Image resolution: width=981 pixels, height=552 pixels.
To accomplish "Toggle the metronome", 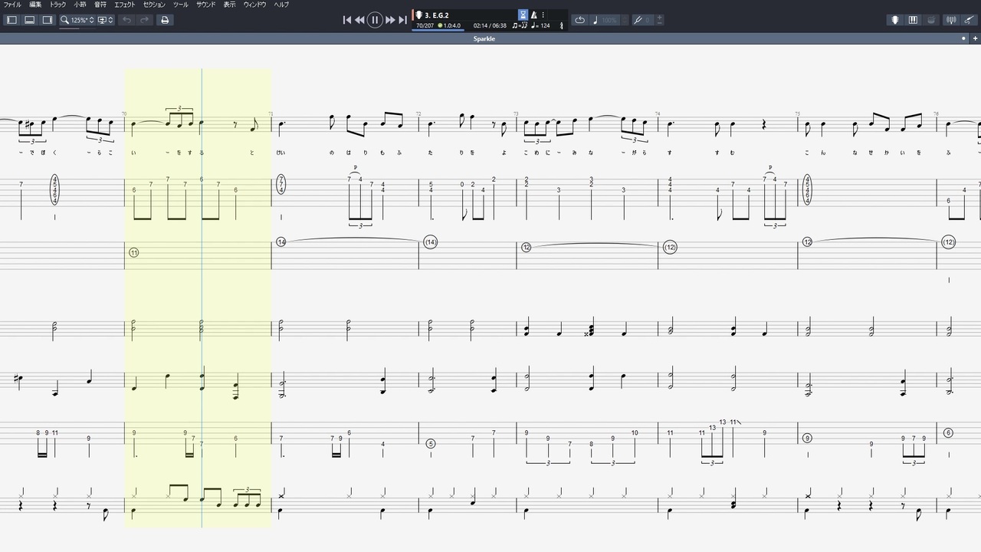I will tap(534, 15).
